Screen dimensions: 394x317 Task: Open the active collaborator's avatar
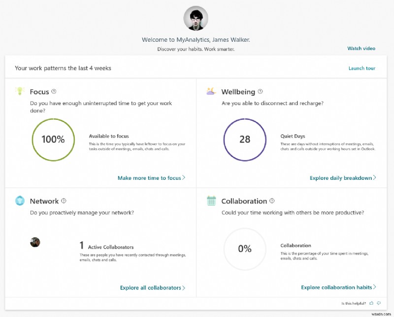pyautogui.click(x=35, y=242)
